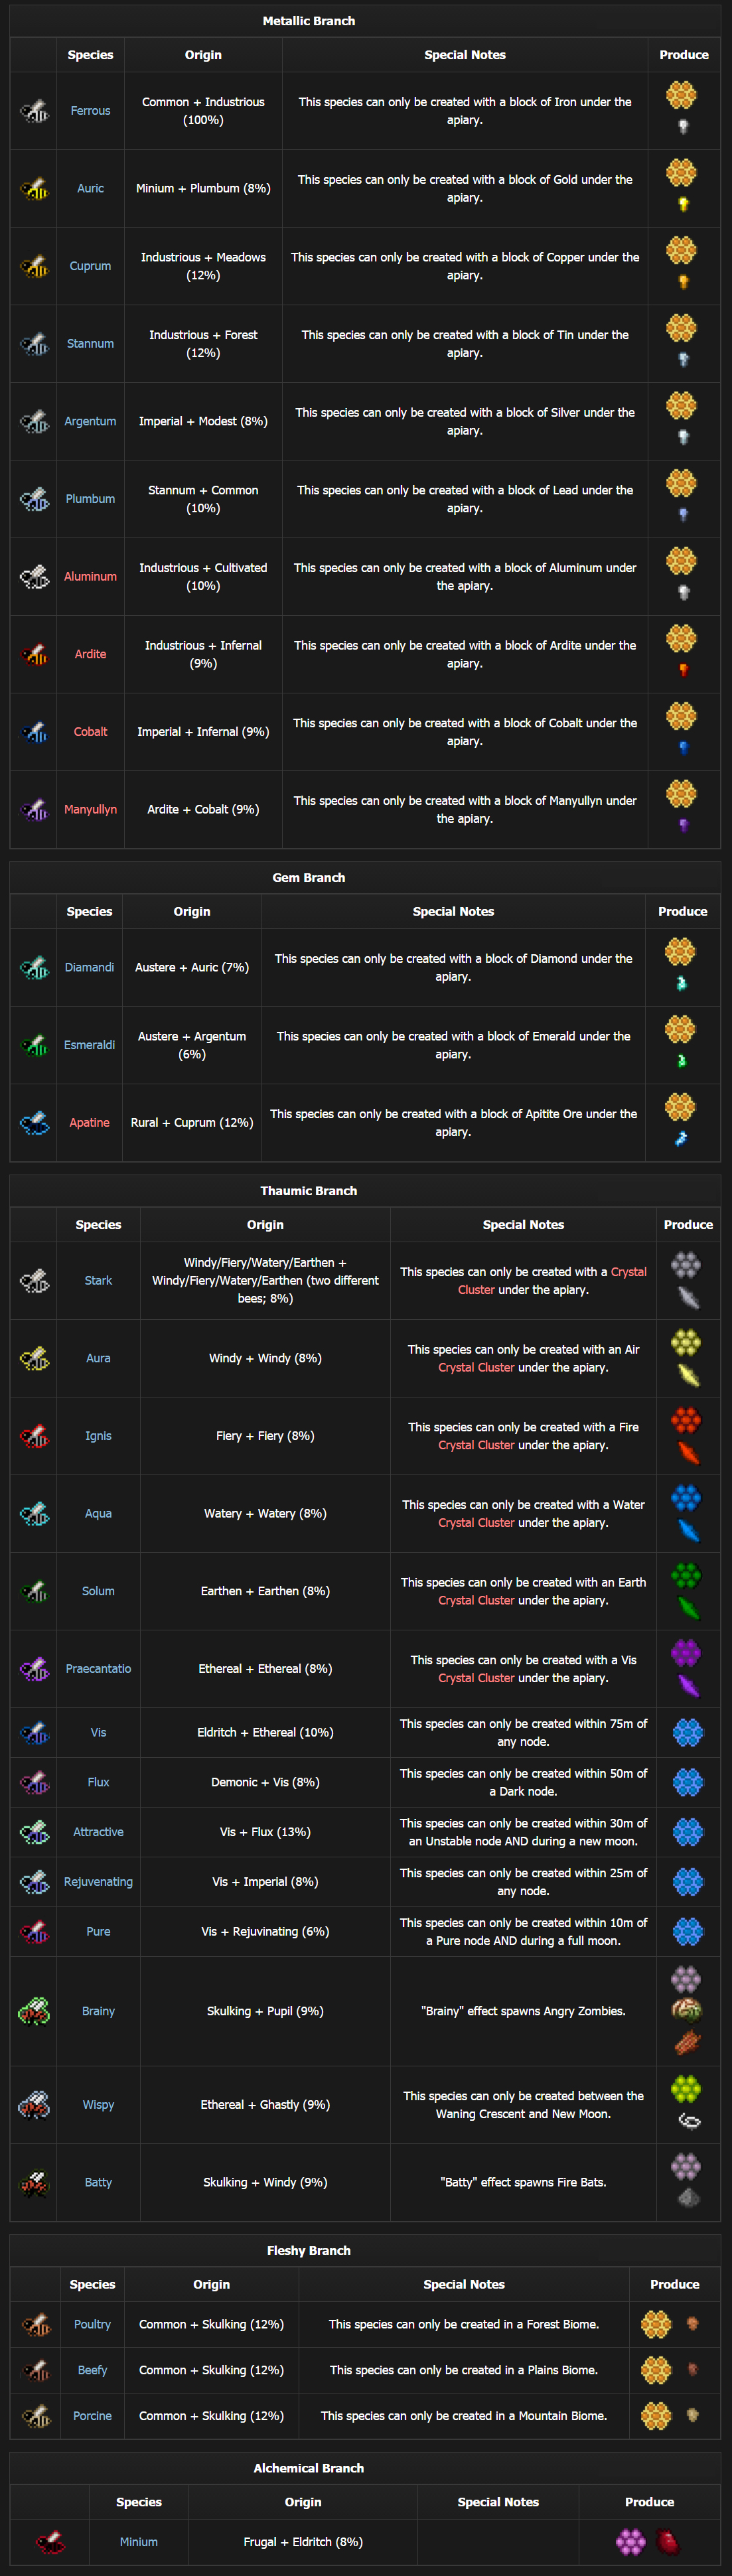
Task: Open the Cuprum species link
Action: coord(90,266)
